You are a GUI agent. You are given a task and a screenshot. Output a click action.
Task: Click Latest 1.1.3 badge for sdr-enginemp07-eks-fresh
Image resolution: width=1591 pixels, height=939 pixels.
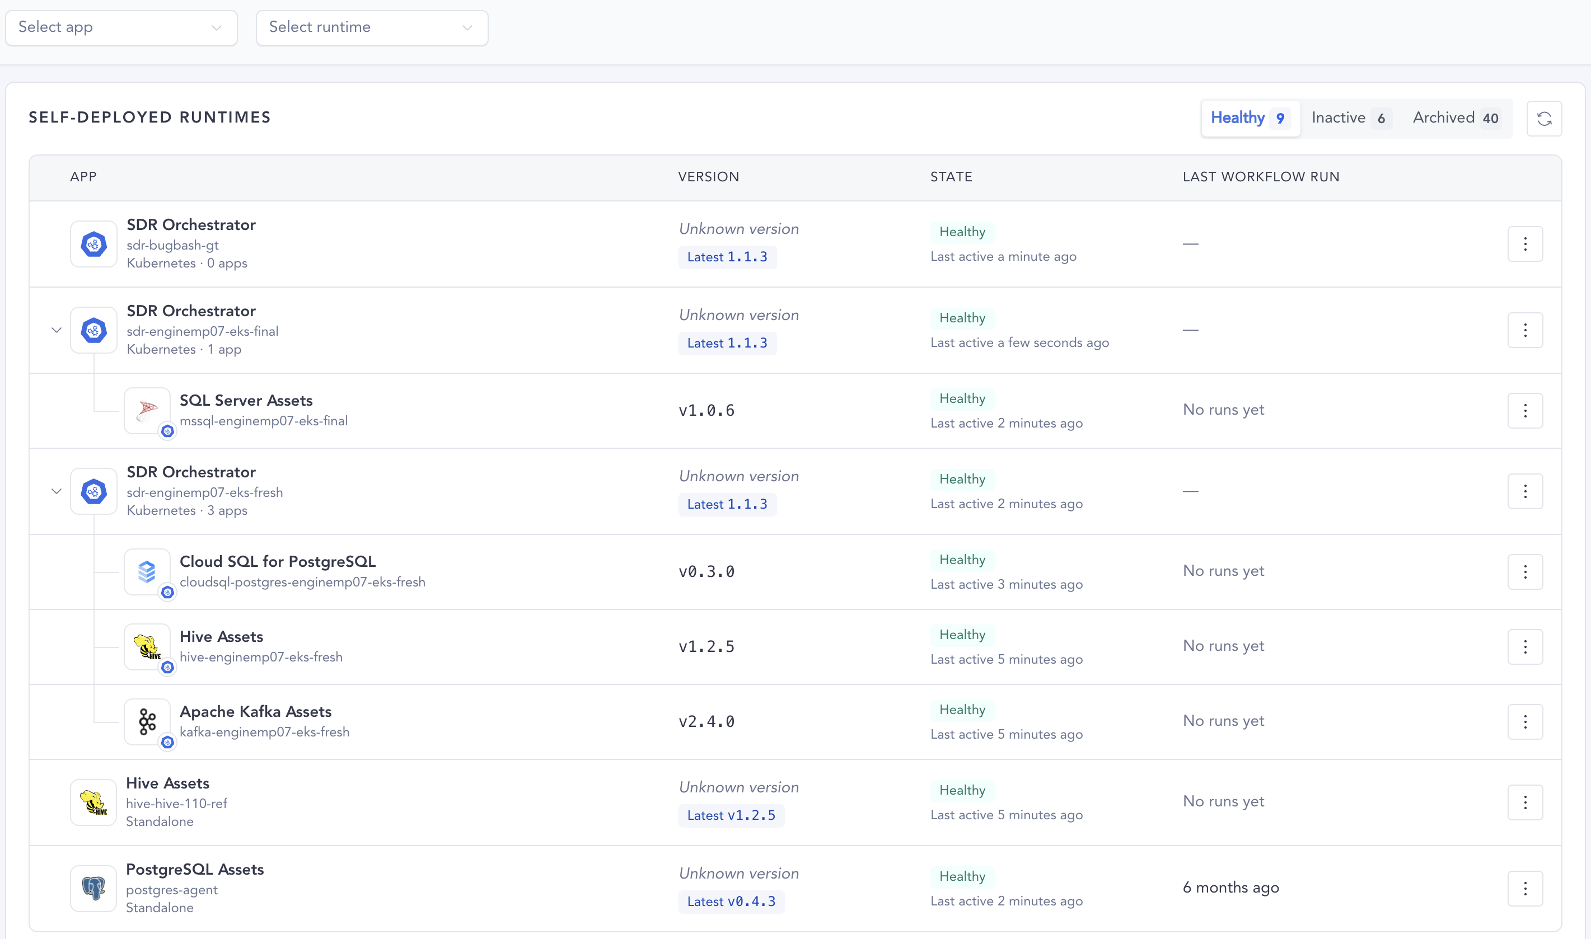[x=727, y=504]
